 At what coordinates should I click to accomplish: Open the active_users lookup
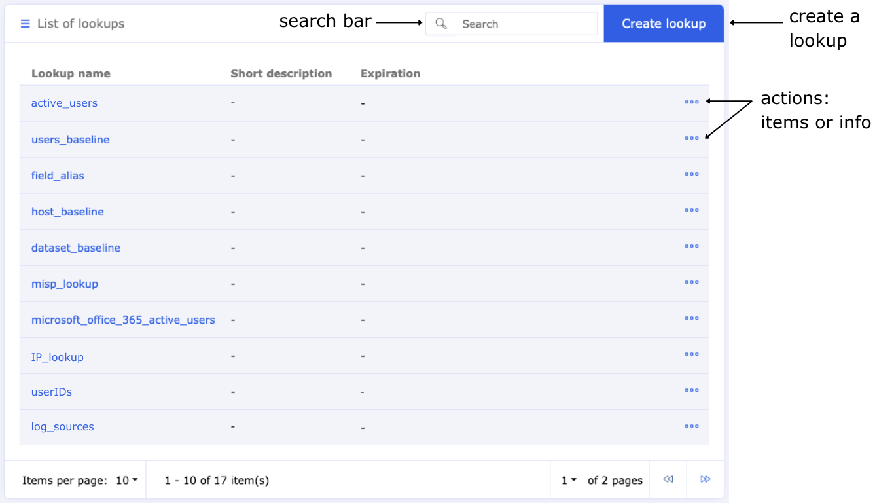[64, 103]
